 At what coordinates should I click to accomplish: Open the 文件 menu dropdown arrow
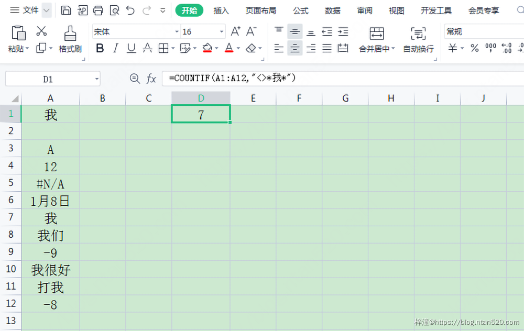coord(47,10)
